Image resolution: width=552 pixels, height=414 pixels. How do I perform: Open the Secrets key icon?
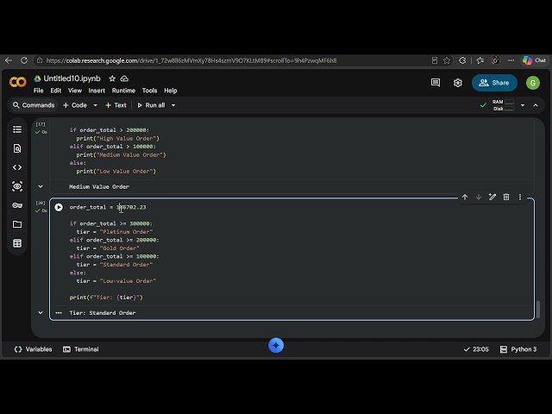[x=17, y=205]
